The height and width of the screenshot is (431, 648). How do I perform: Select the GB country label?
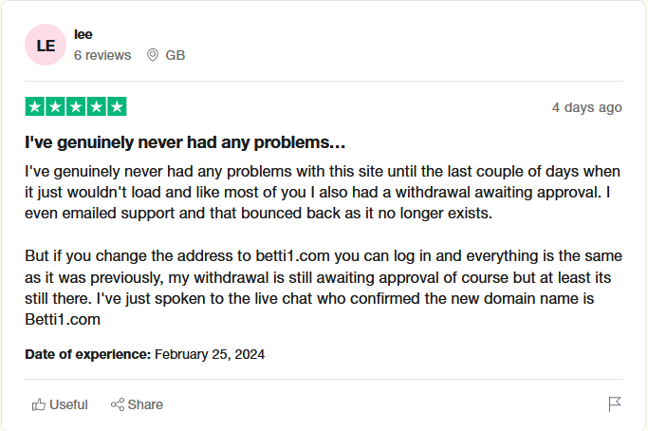176,55
